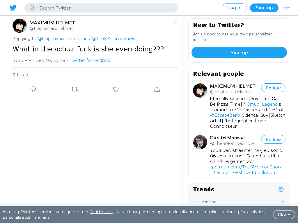Expand the tweet options chevron

pyautogui.click(x=175, y=22)
